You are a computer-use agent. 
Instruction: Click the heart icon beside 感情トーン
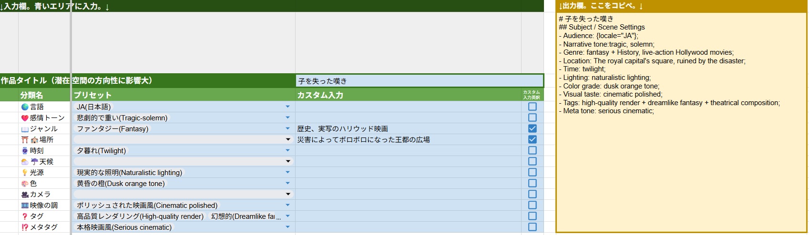(x=25, y=118)
